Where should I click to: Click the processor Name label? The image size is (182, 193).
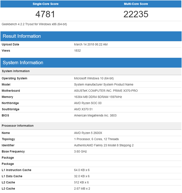[x=6, y=133]
